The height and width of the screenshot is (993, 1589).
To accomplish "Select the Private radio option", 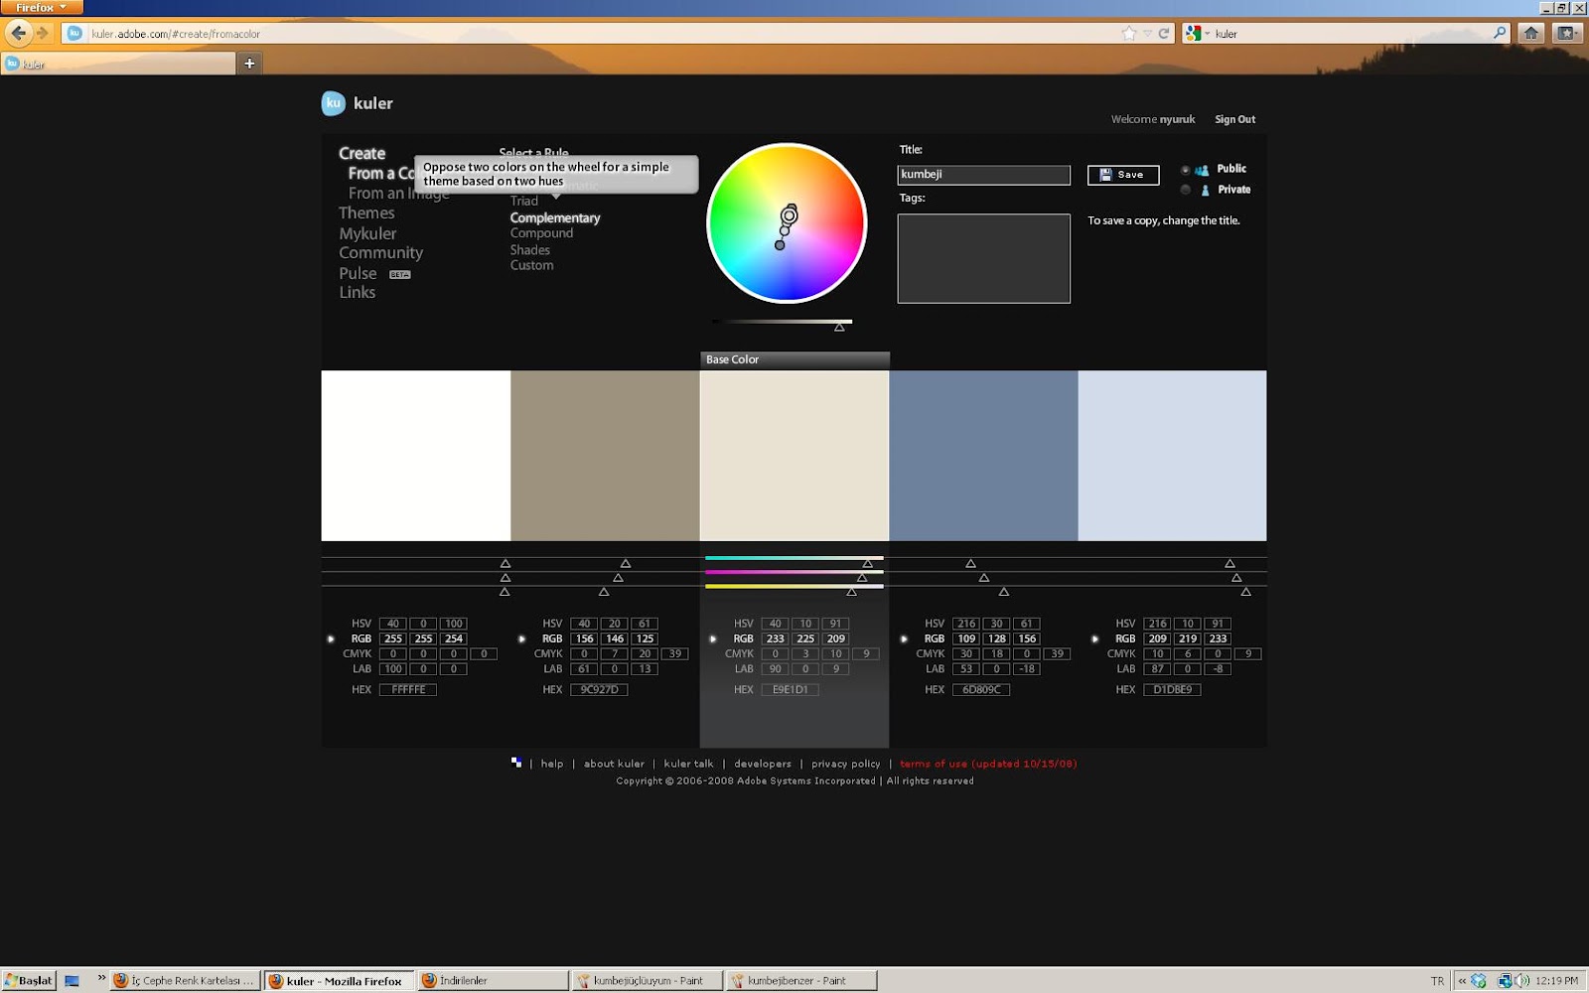I will [x=1185, y=190].
